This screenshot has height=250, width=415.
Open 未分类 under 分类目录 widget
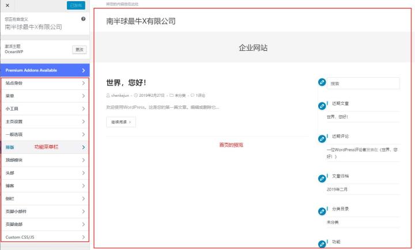pyautogui.click(x=333, y=222)
